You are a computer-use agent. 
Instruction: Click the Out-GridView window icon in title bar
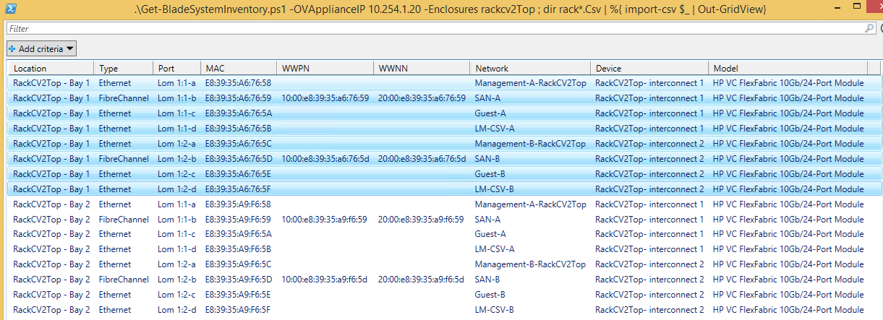pos(9,9)
